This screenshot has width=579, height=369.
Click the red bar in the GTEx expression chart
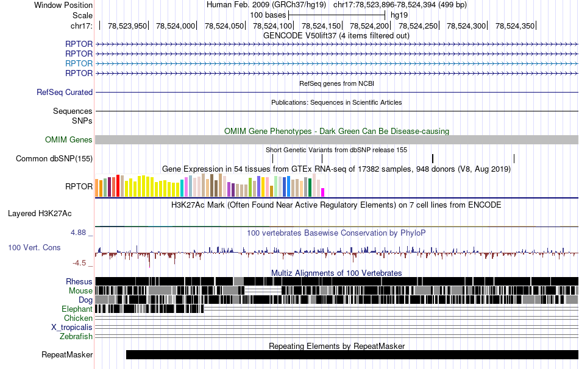click(x=118, y=186)
